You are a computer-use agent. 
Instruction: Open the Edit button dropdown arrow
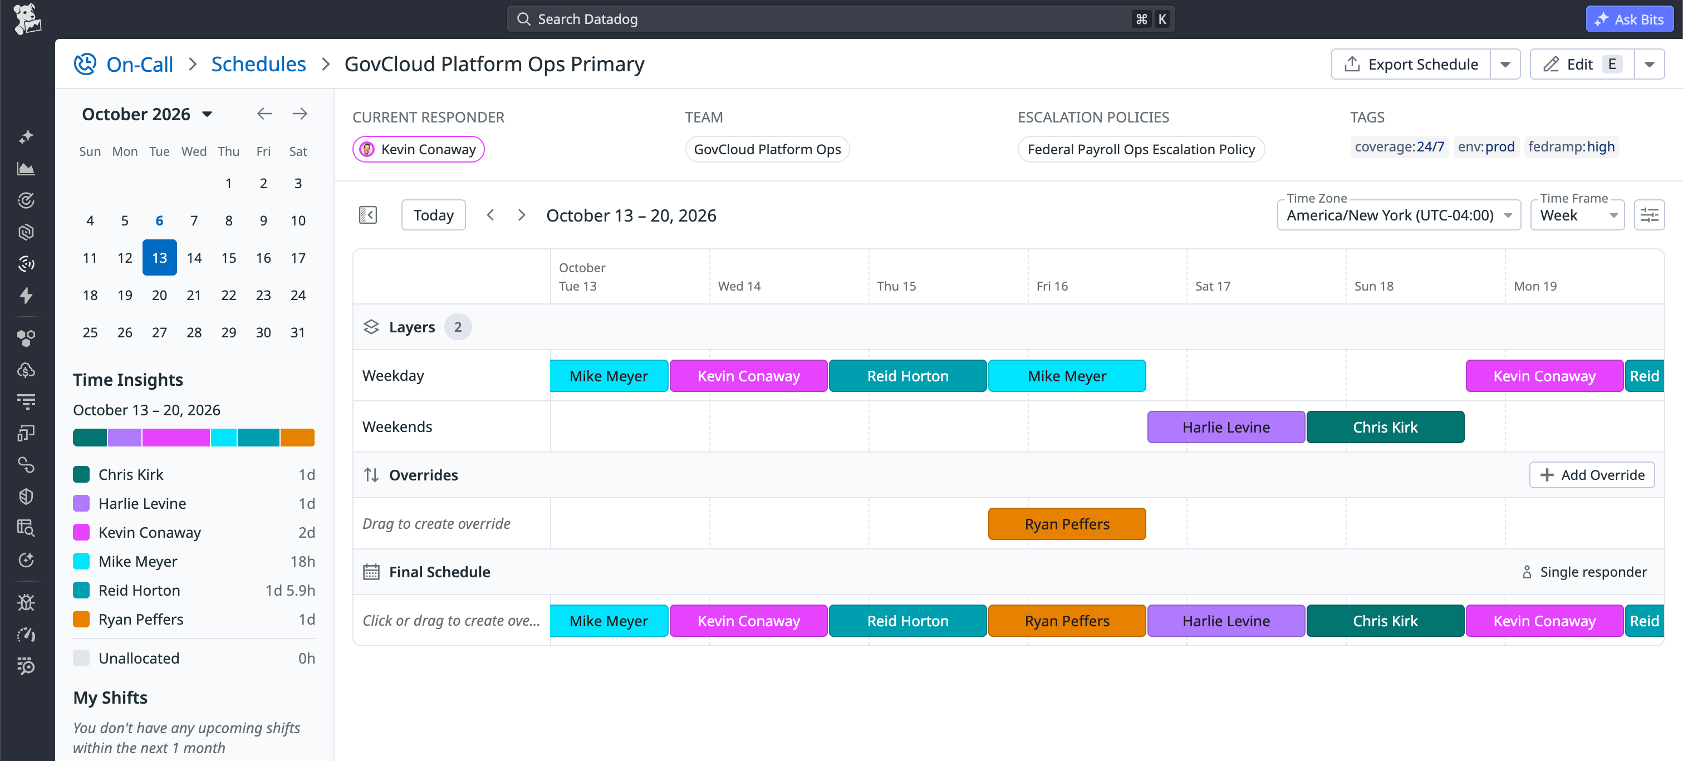pyautogui.click(x=1649, y=64)
